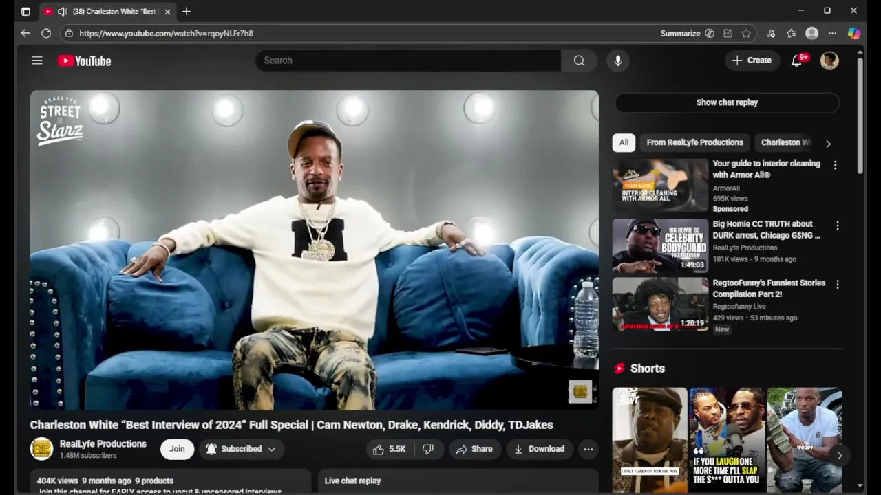The height and width of the screenshot is (495, 881).
Task: Select the All filter chip
Action: coord(624,142)
